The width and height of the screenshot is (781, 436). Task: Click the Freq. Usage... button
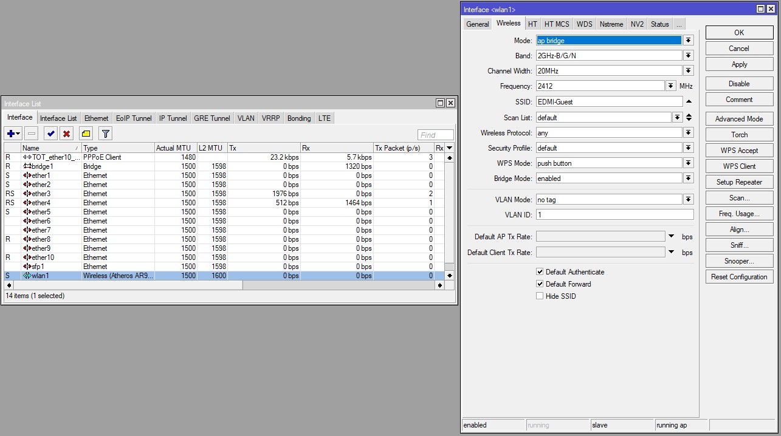tap(739, 214)
